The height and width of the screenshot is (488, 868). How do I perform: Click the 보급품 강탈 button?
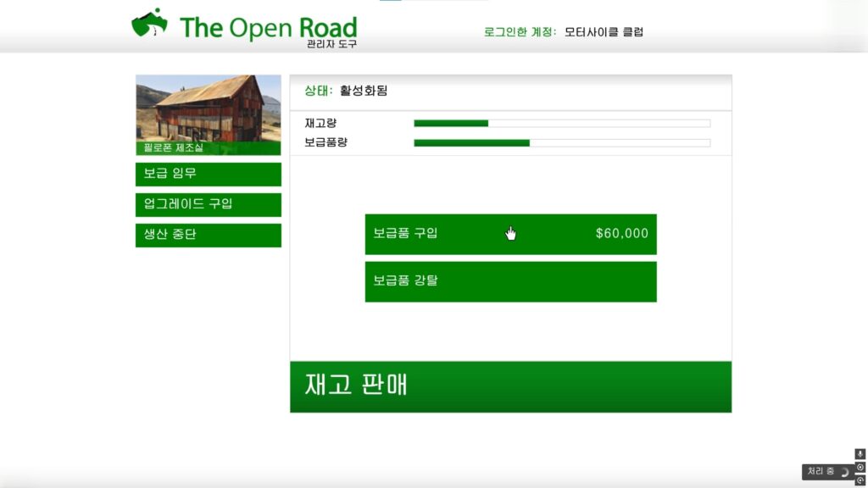[510, 281]
